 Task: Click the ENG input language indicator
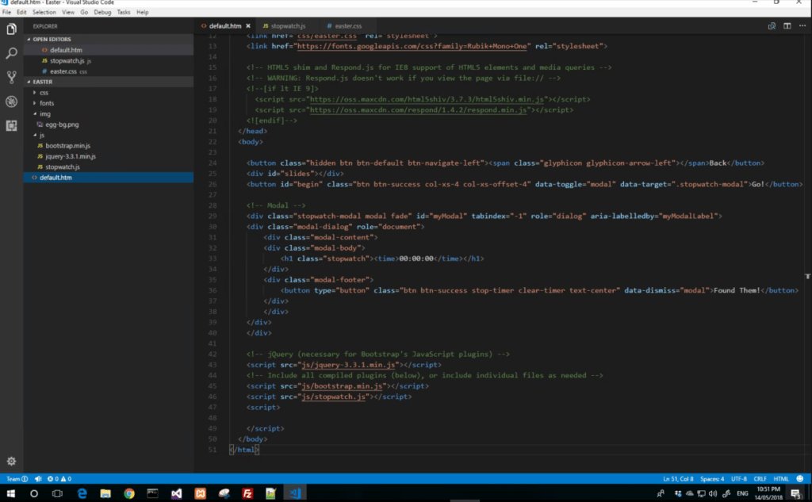tap(742, 493)
